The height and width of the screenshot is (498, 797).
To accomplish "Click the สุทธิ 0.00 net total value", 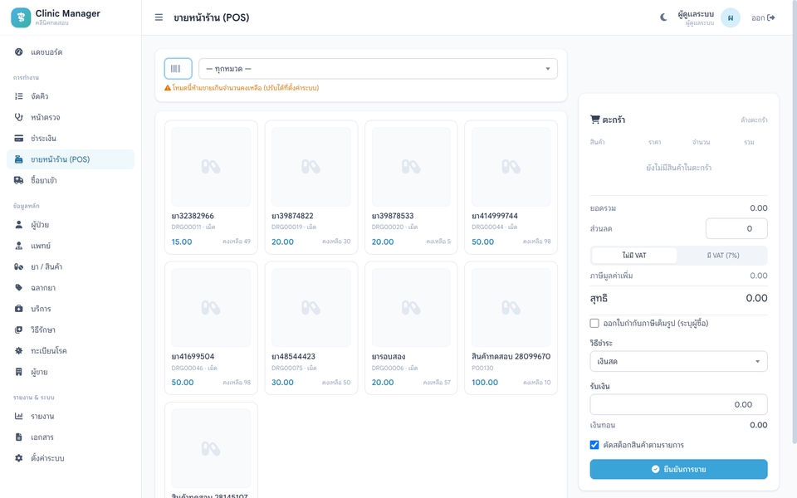I will (x=756, y=298).
